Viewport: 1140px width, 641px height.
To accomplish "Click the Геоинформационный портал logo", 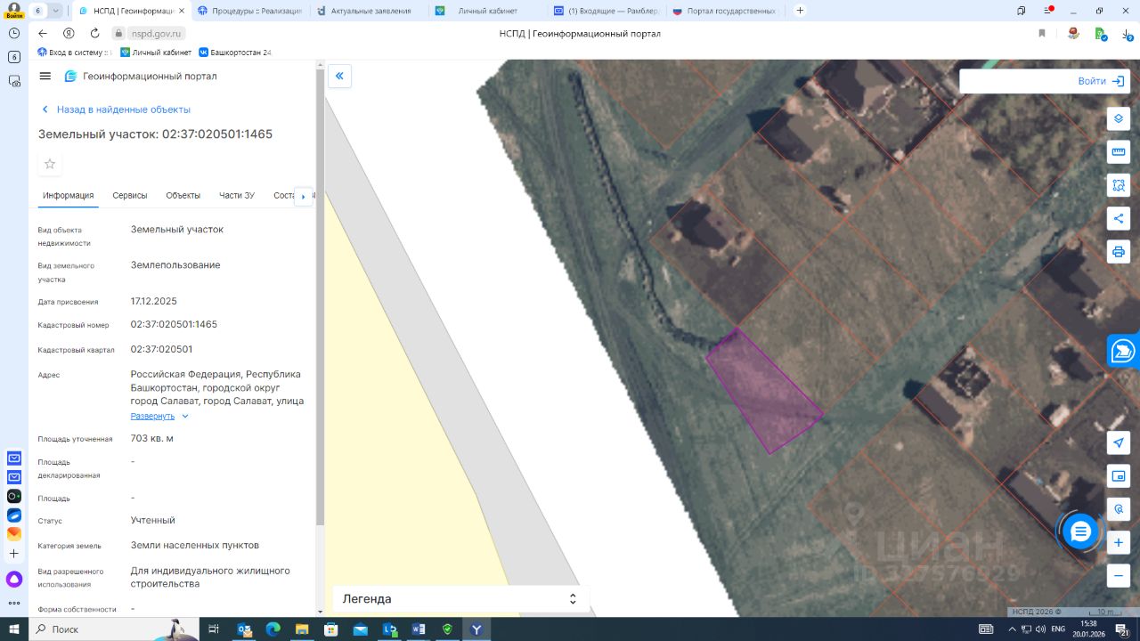I will pyautogui.click(x=141, y=77).
